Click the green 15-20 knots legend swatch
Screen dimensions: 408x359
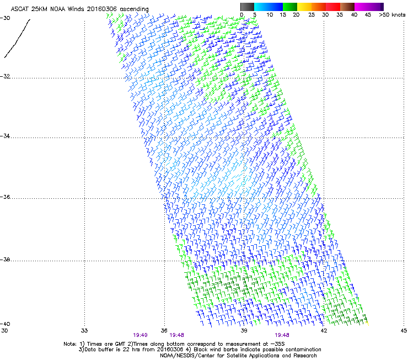coord(290,7)
